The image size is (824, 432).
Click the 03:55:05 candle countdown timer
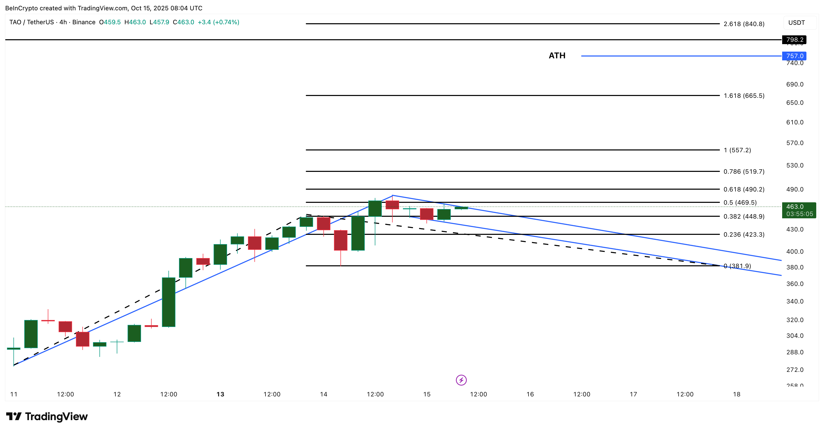click(x=799, y=215)
